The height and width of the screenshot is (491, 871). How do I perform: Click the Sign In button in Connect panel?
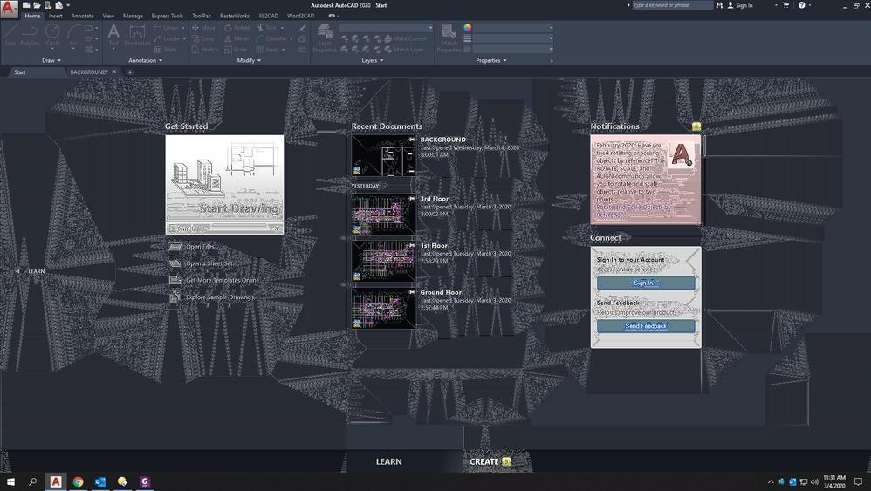click(x=646, y=283)
